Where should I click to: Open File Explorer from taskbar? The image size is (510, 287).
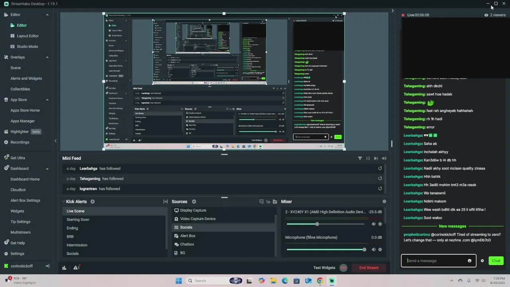pyautogui.click(x=273, y=281)
